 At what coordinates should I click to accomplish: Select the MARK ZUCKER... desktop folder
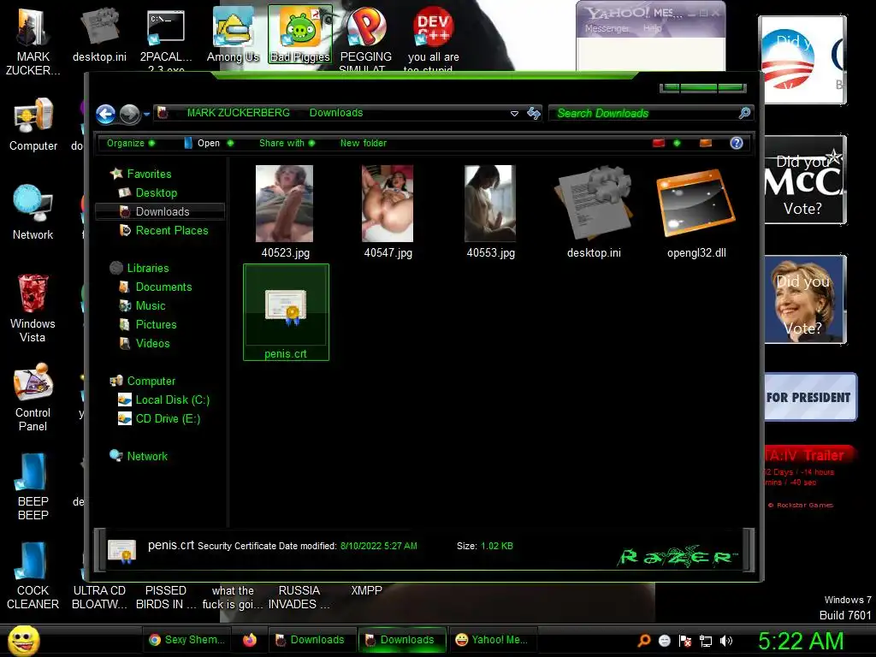tap(33, 40)
